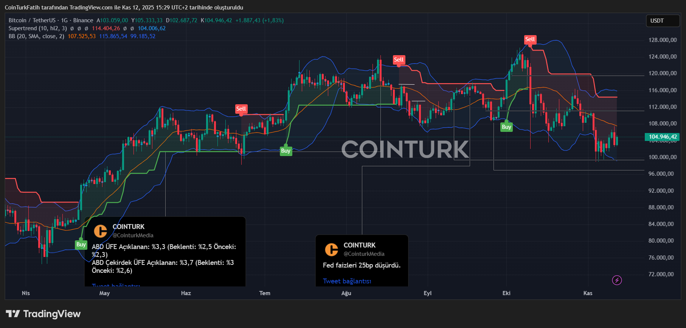The height and width of the screenshot is (328, 686).
Task: Click the 'Supertrend (10, hl2, 3)' indicator legend
Action: coord(38,28)
